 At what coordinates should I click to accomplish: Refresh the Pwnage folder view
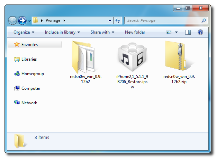click(118, 21)
